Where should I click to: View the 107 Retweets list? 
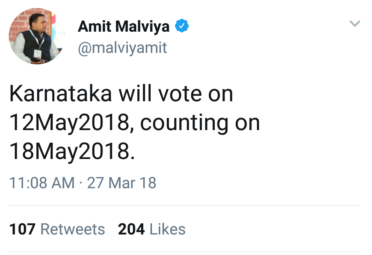[x=57, y=229]
